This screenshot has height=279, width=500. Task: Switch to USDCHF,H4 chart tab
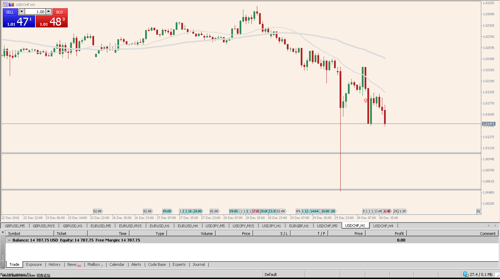tap(383, 226)
